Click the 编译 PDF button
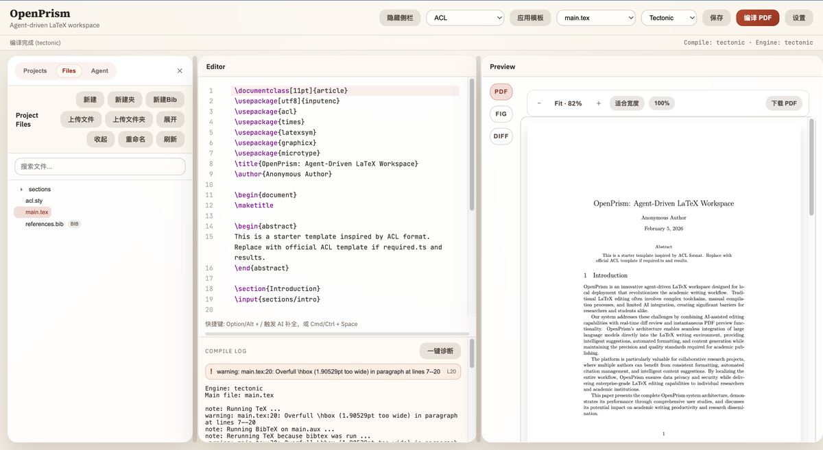The image size is (823, 450). point(758,18)
